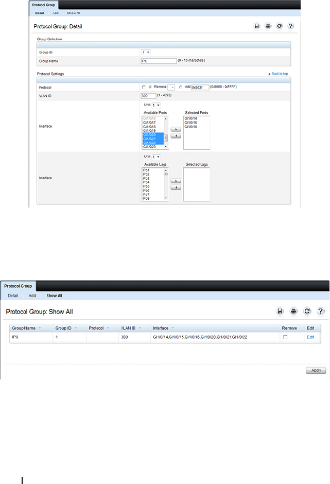
Task: Open the help icon in Show All panel
Action: pos(321,311)
